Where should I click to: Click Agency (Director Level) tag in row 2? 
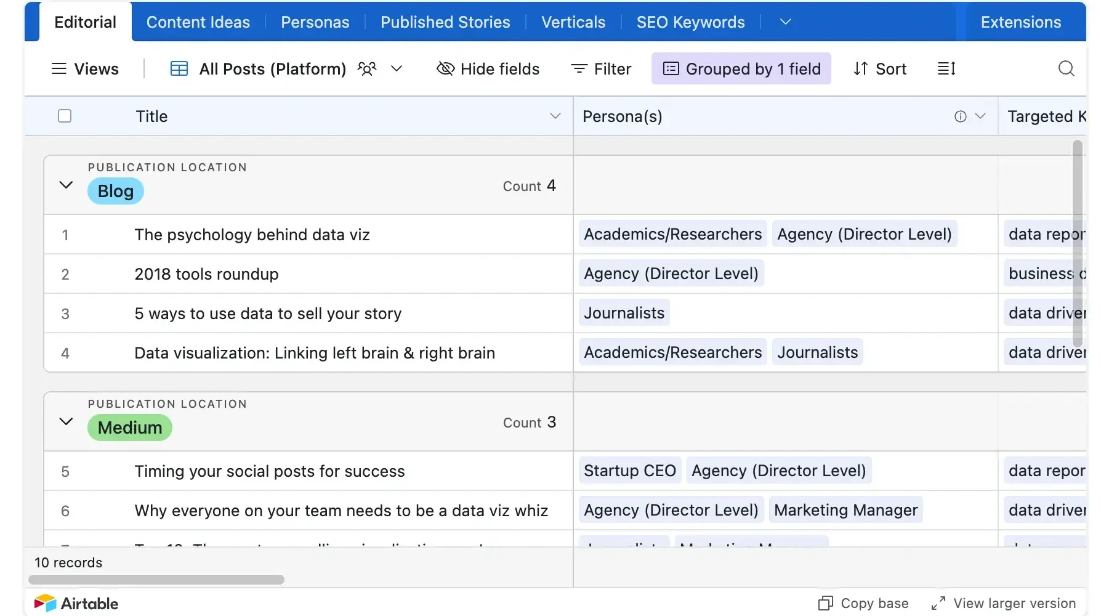pos(671,274)
